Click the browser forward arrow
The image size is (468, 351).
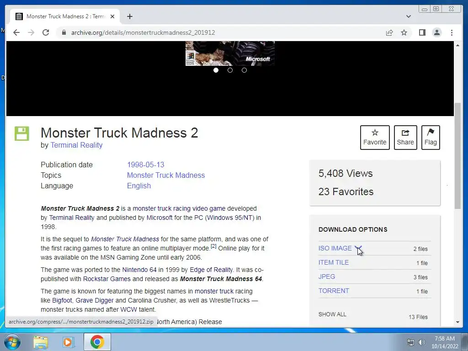tap(31, 32)
